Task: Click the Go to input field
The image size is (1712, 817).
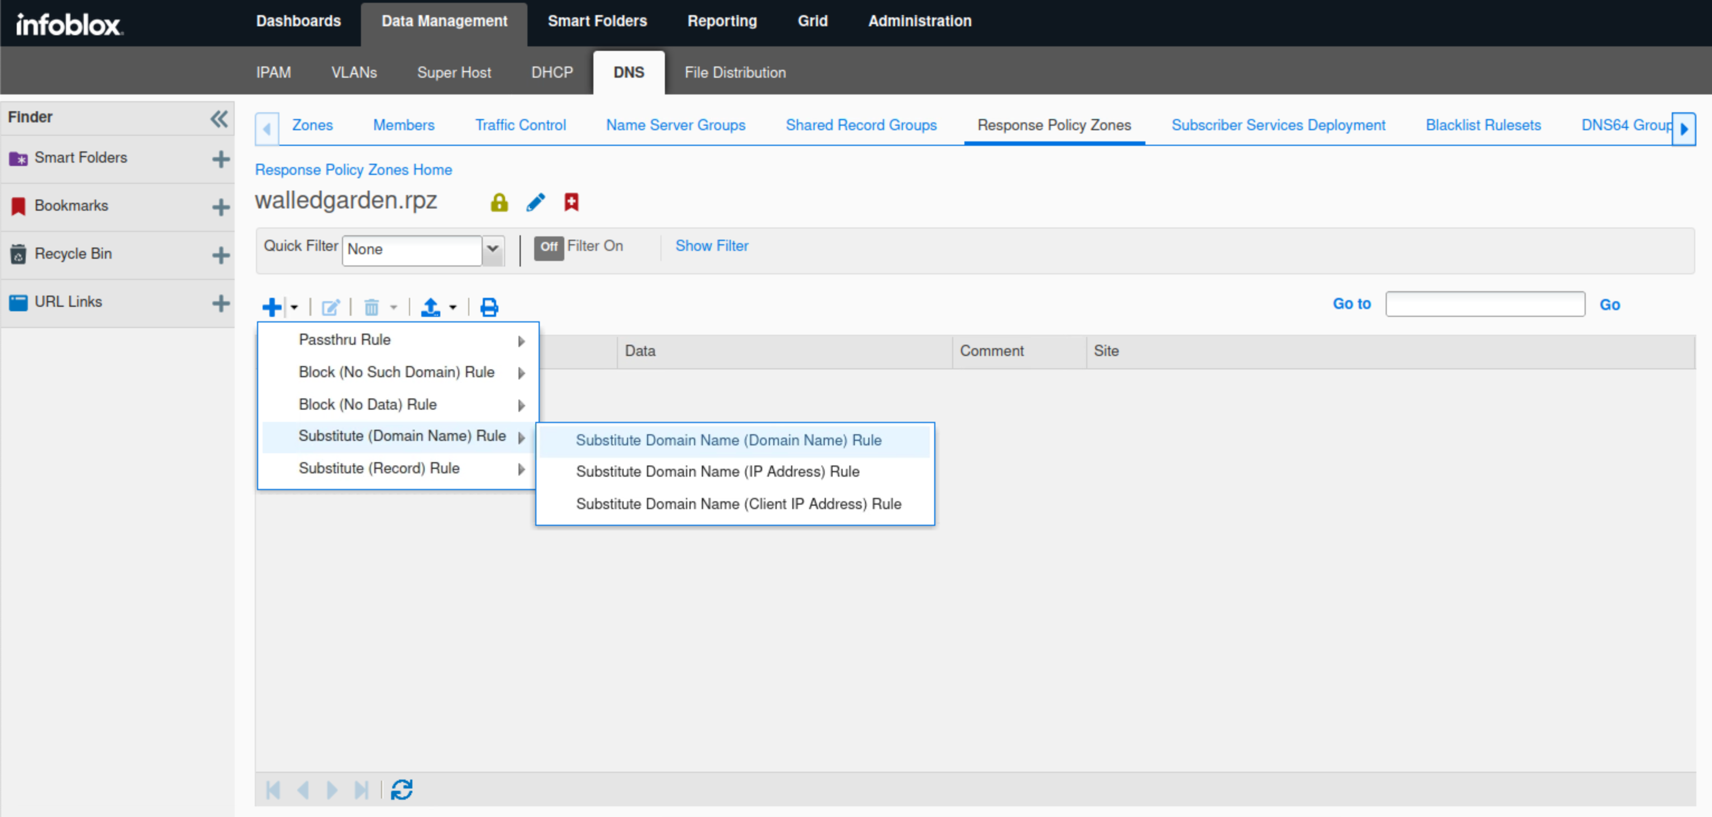Action: (x=1485, y=304)
